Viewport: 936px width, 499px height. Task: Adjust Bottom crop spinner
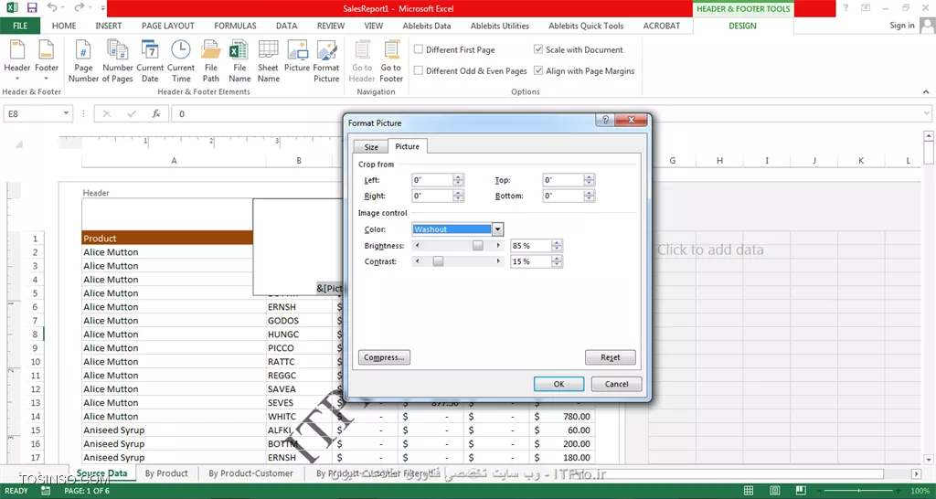click(x=590, y=196)
